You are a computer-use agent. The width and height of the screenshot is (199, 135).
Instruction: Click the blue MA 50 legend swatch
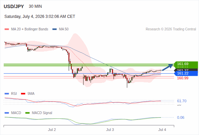[55, 29]
